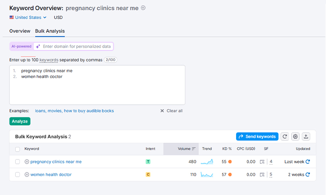
Task: Check the 'pregnancy clinics near me' row checkbox
Action: pyautogui.click(x=17, y=162)
